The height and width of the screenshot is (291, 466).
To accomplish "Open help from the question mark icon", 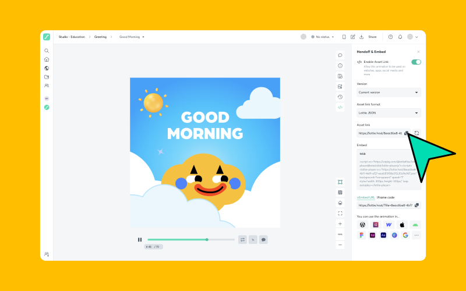I will click(390, 37).
